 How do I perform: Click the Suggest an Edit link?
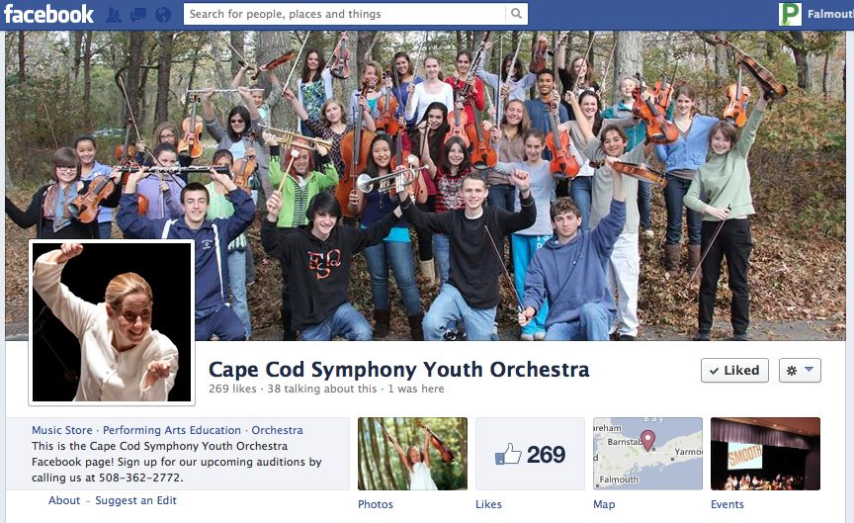(x=135, y=500)
